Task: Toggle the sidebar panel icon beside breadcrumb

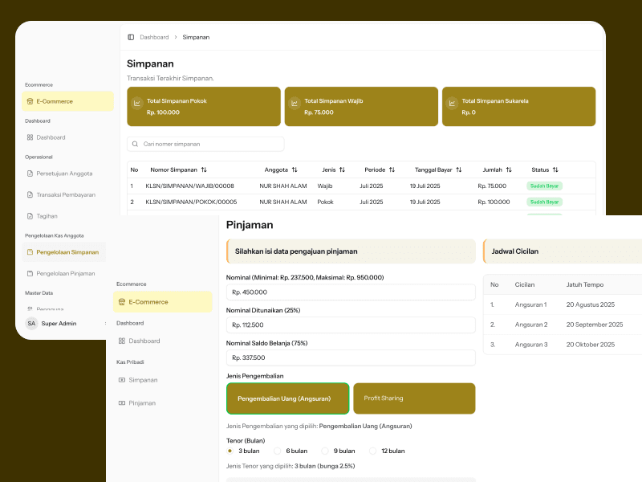Action: point(131,37)
